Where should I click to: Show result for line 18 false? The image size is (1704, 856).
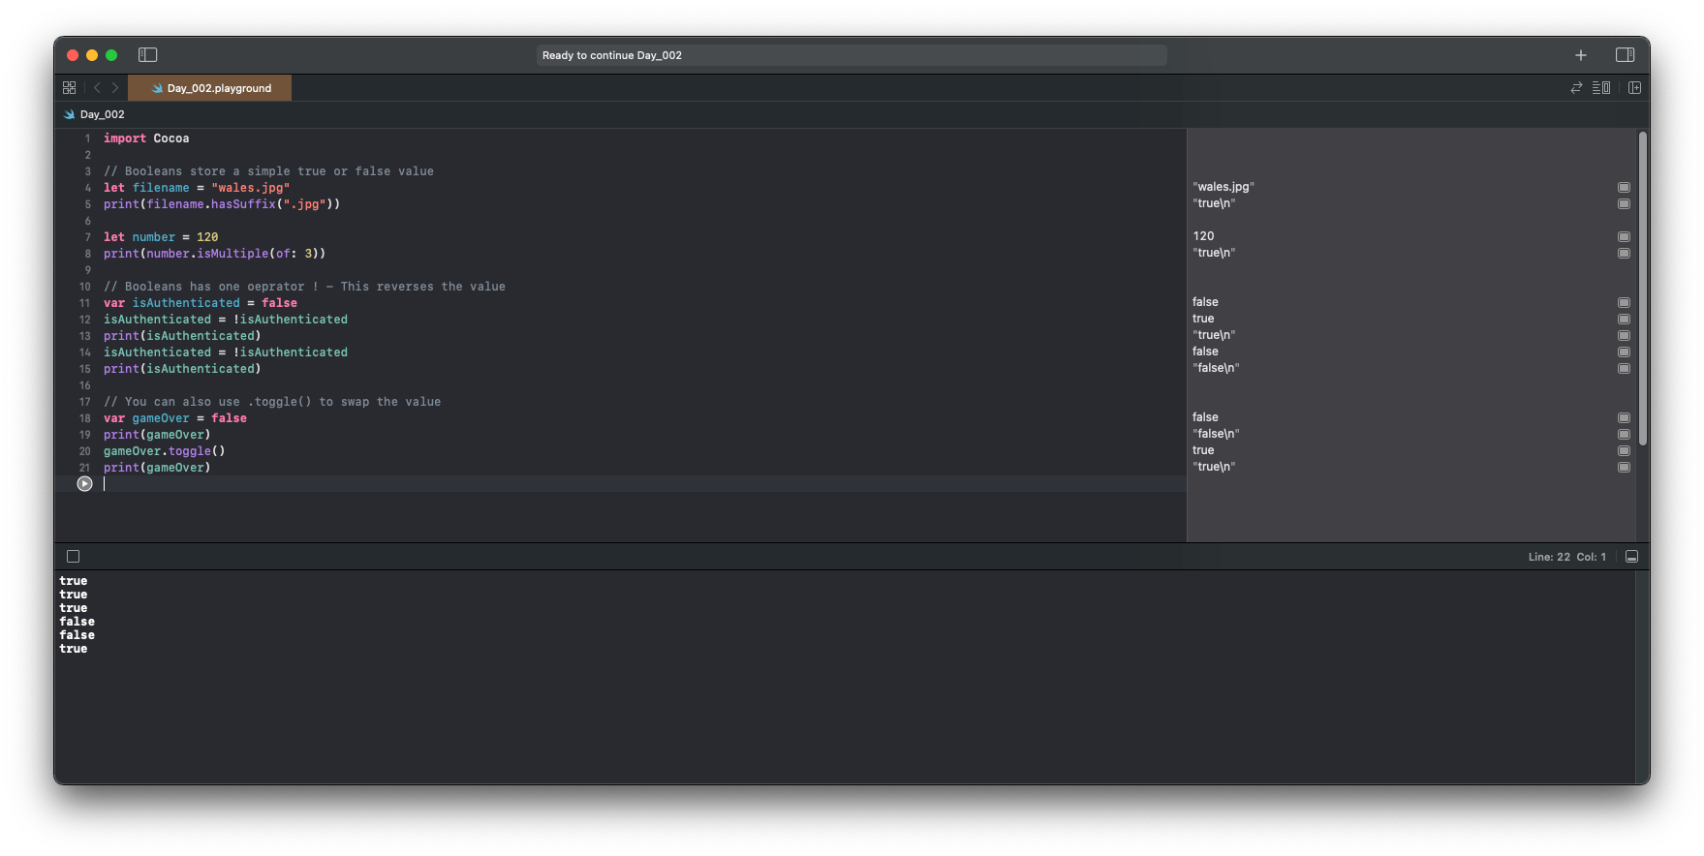point(1624,417)
